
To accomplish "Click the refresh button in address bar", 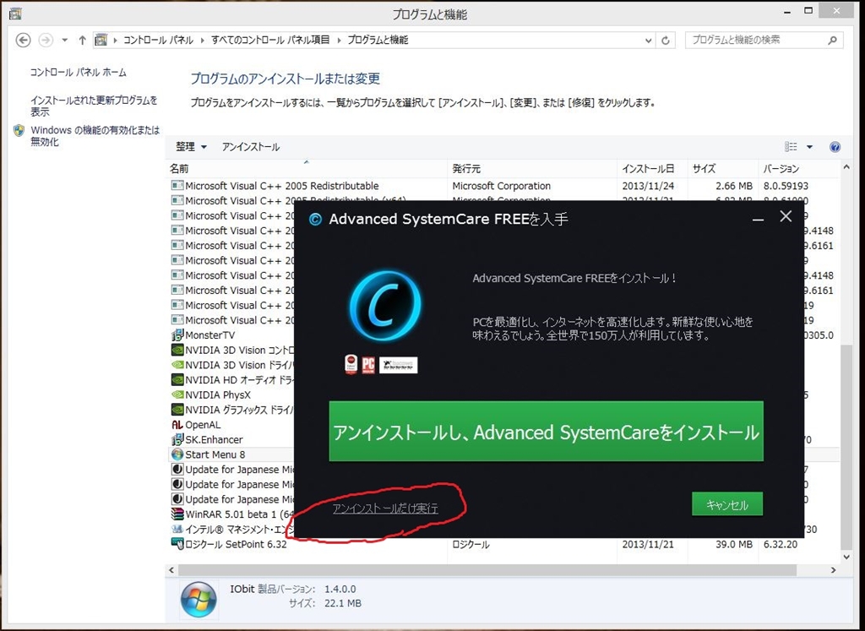I will pyautogui.click(x=666, y=41).
